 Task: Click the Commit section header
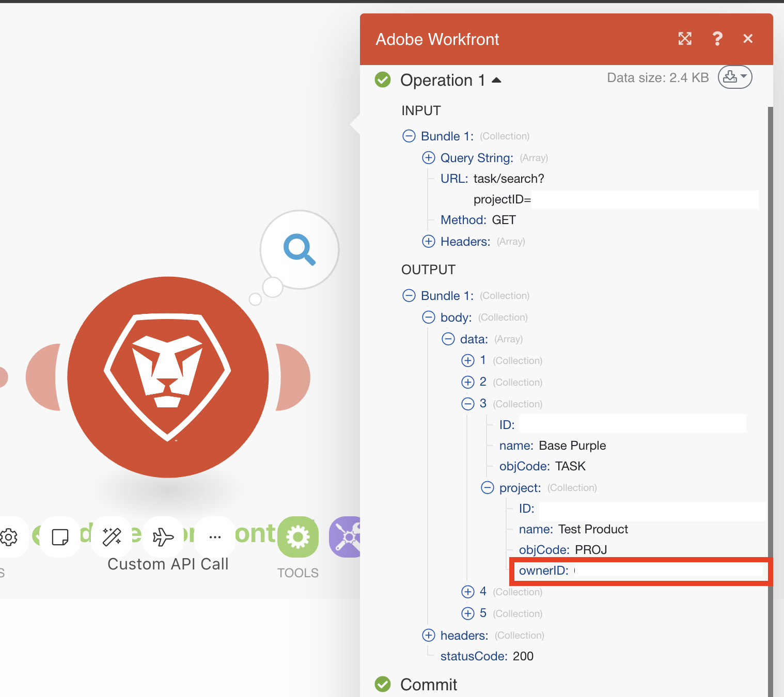(428, 684)
